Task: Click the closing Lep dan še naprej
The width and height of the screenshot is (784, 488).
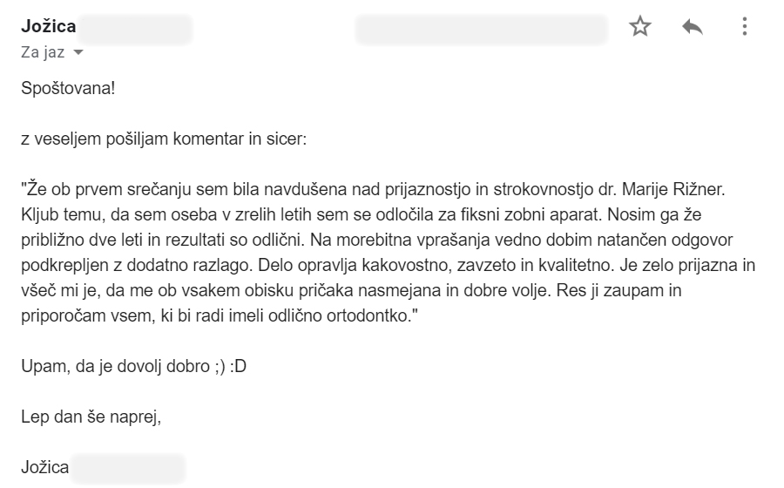Action: (x=91, y=417)
